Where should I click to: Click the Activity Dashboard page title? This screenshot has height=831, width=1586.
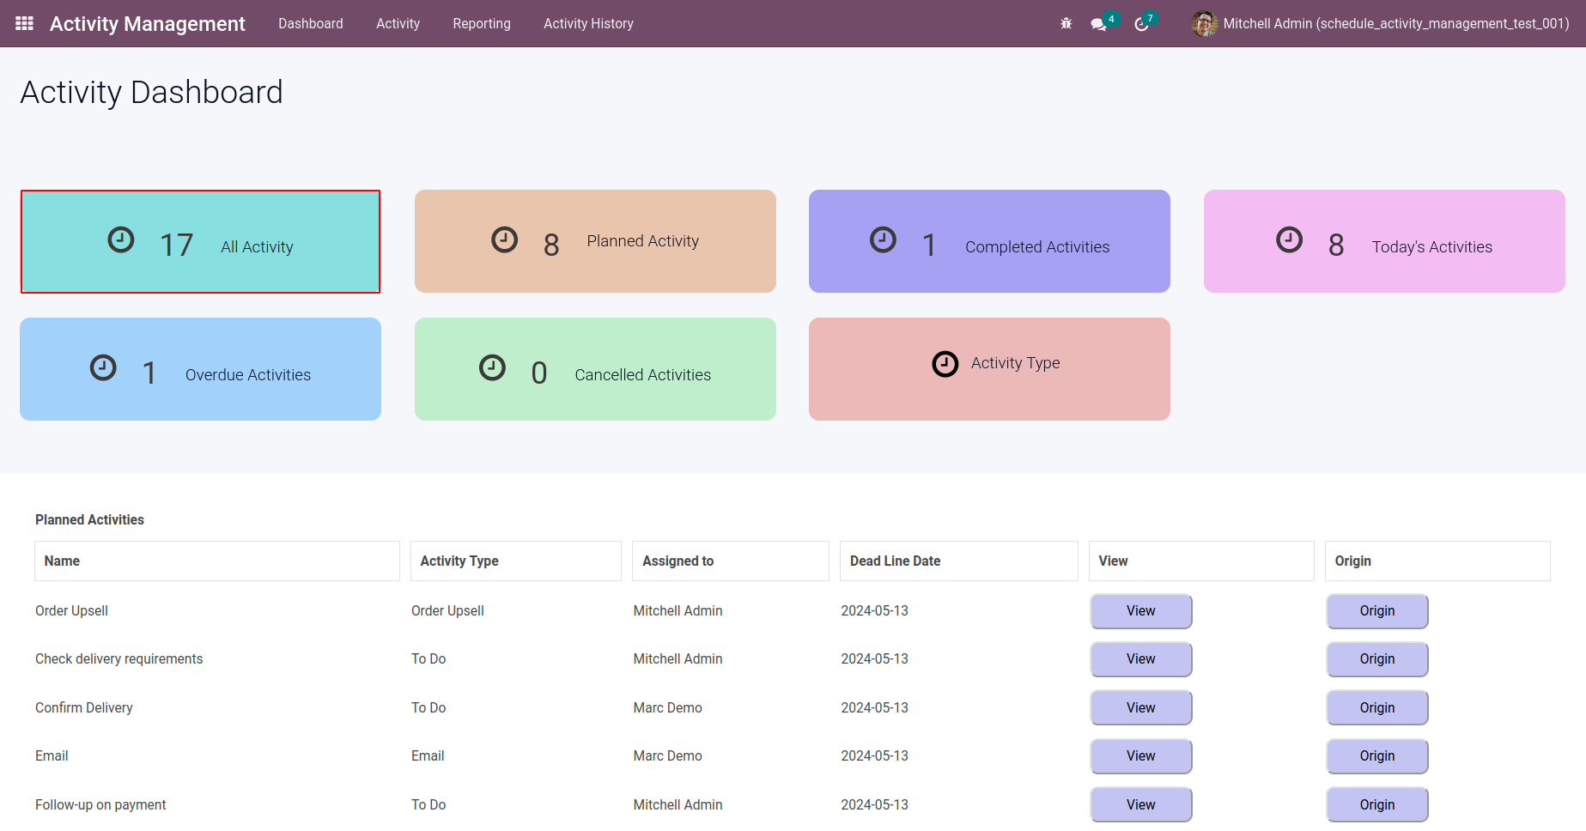pyautogui.click(x=152, y=93)
